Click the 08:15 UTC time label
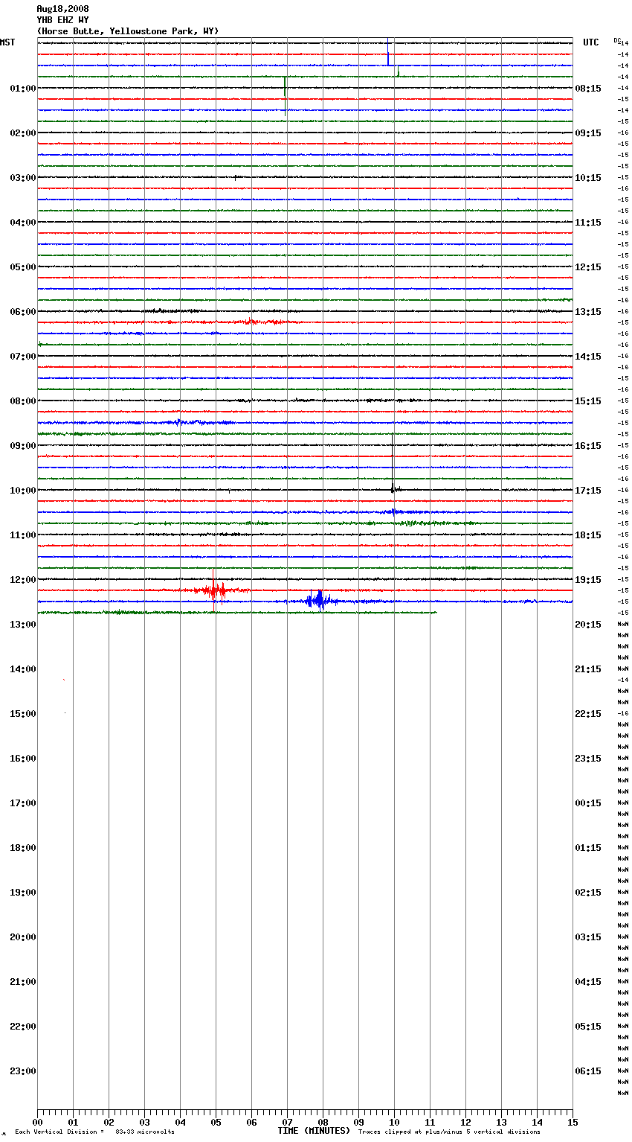 [x=588, y=89]
